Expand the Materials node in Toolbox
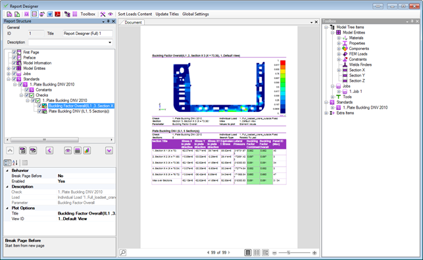This screenshot has height=260, width=423. (x=339, y=38)
